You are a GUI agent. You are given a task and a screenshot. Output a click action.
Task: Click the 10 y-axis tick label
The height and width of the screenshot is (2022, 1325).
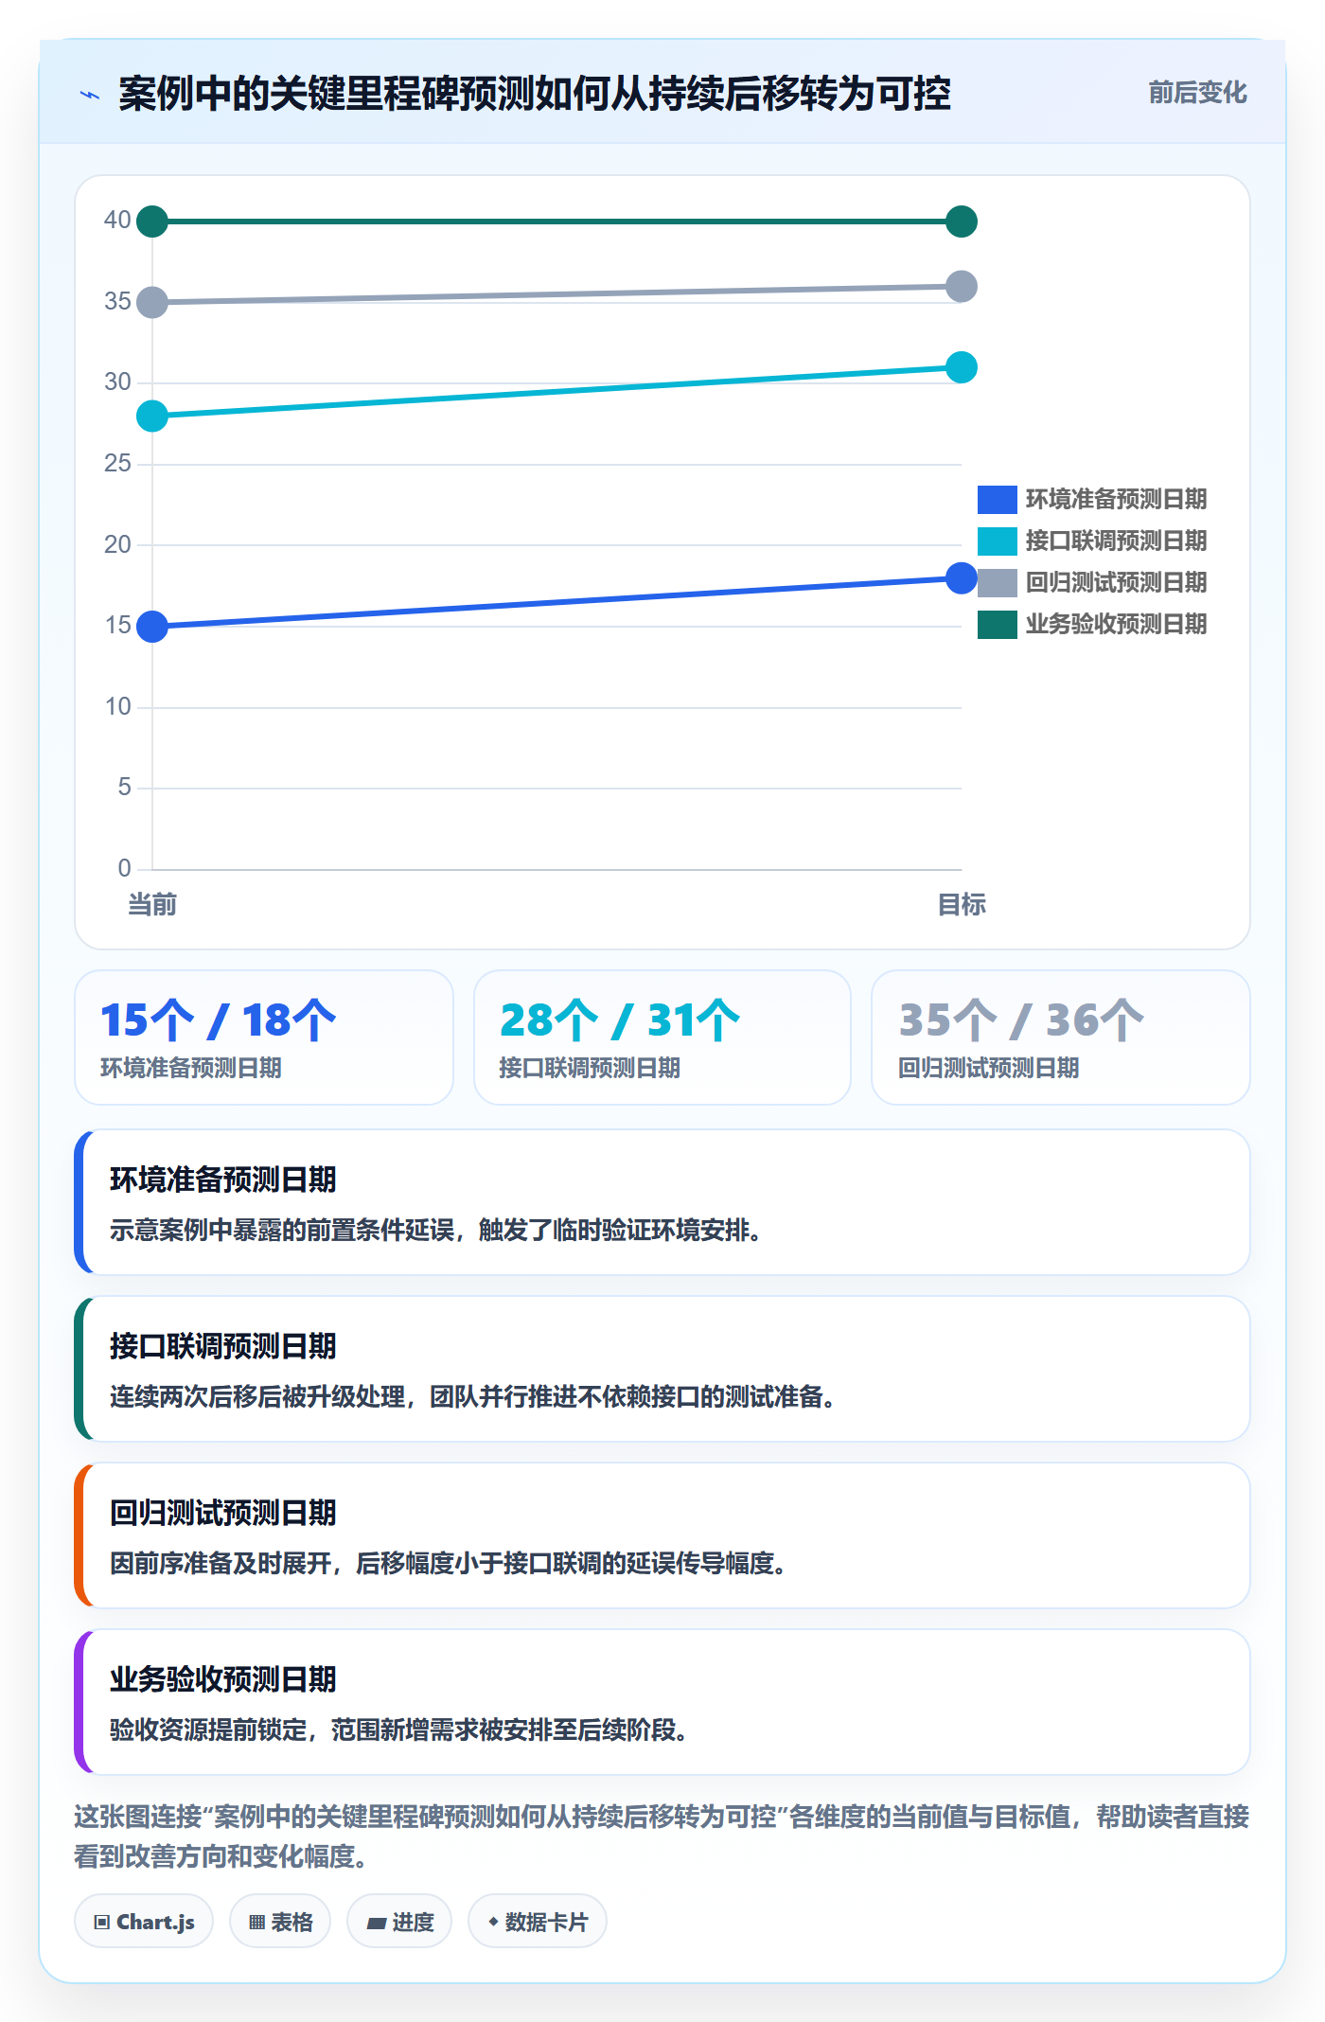(x=117, y=706)
